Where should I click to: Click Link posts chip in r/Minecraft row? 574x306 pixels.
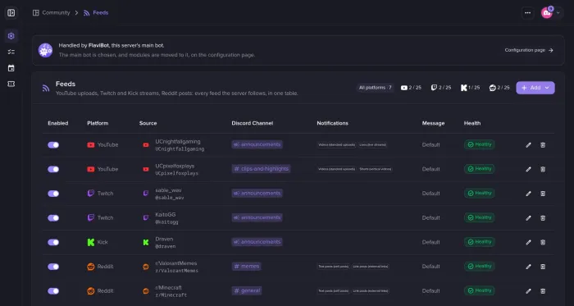pos(371,291)
